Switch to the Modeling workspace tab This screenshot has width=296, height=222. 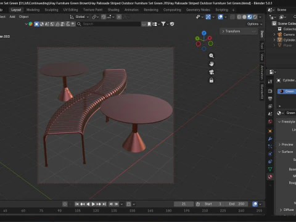click(x=33, y=10)
